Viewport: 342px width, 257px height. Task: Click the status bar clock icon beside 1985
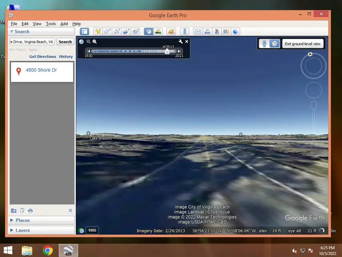(x=81, y=230)
